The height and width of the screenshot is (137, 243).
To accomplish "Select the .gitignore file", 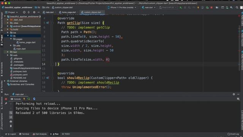I will (x=16, y=59).
